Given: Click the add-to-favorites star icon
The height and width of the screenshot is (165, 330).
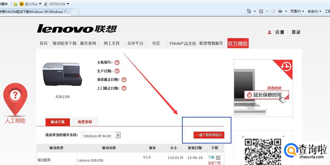Looking at the screenshot, I should coord(15,4).
